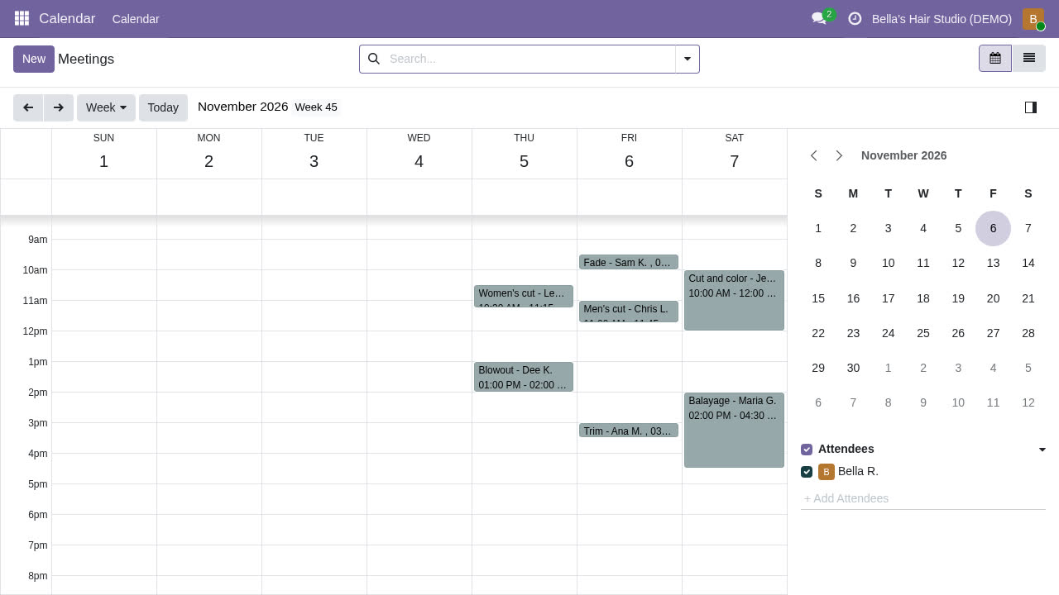The width and height of the screenshot is (1059, 595).
Task: Open the apps grid menu icon
Action: tap(22, 18)
